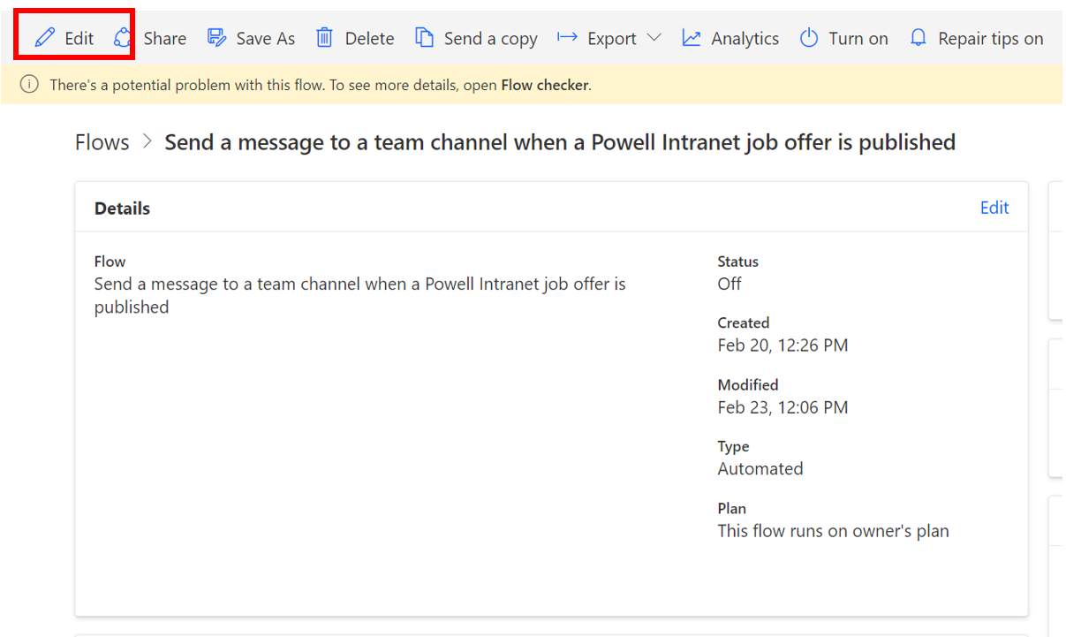Click the flow description under Flow label
1066x637 pixels.
click(x=359, y=295)
